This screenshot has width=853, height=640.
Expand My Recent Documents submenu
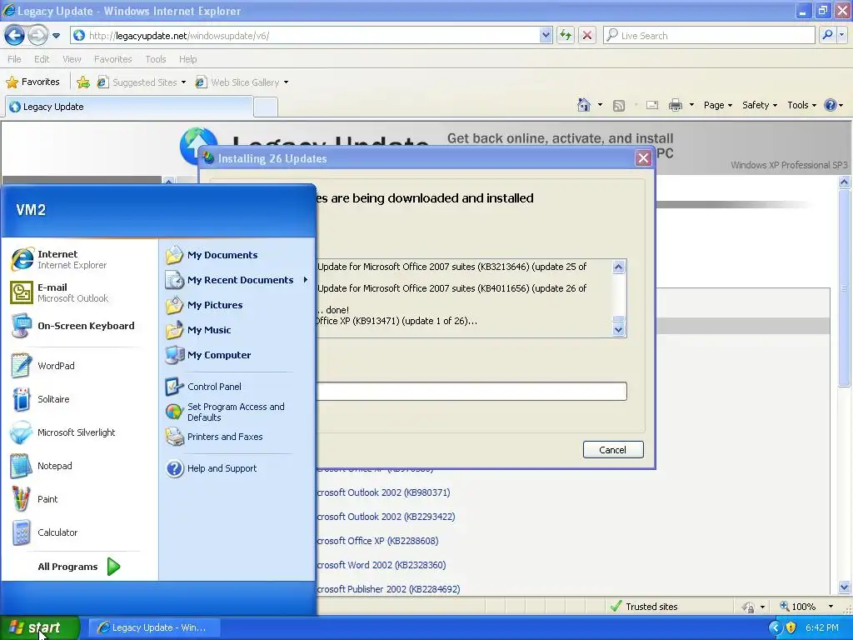coord(237,280)
